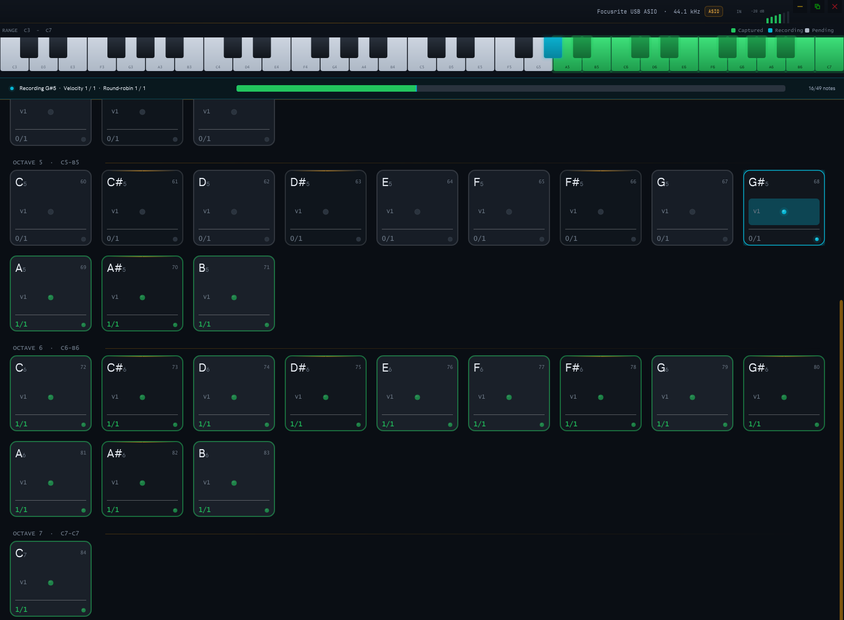The image size is (844, 620).
Task: Select the G5 note card
Action: (692, 208)
